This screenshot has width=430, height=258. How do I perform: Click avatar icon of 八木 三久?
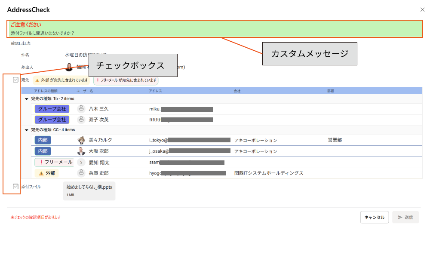tap(81, 109)
